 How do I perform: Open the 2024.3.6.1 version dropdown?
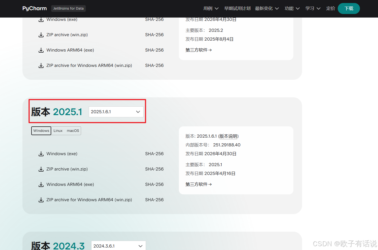click(x=119, y=246)
